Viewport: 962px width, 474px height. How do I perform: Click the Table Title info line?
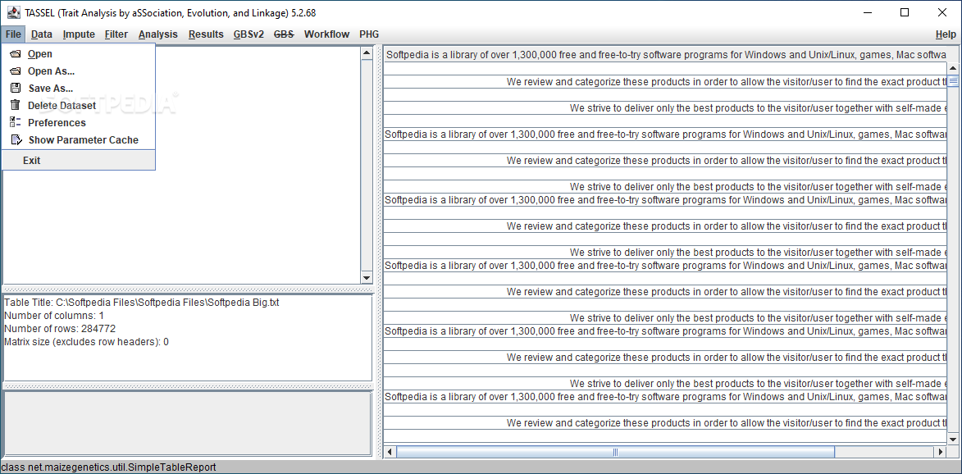tap(142, 303)
